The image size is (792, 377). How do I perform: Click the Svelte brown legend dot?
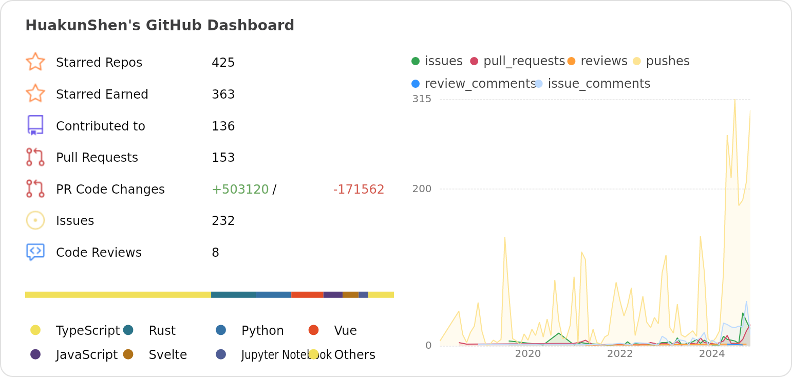[x=128, y=354]
